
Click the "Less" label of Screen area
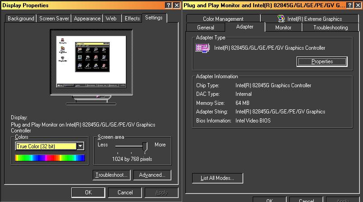(103, 145)
